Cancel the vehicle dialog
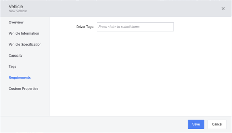Viewport: 232px width, 133px height. pos(217,124)
